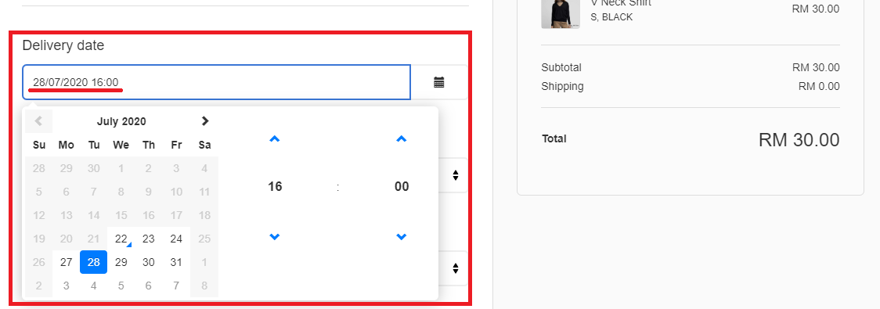Open the calendar icon beside delivery date
The width and height of the screenshot is (880, 309).
(439, 82)
